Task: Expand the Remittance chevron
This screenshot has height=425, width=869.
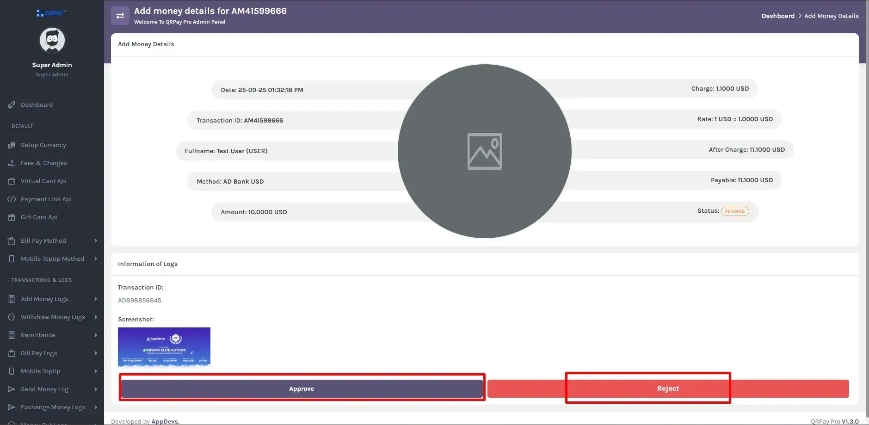Action: [x=96, y=335]
